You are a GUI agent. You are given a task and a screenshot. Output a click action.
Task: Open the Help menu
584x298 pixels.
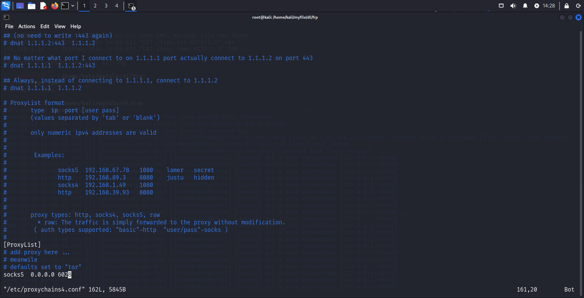[76, 26]
